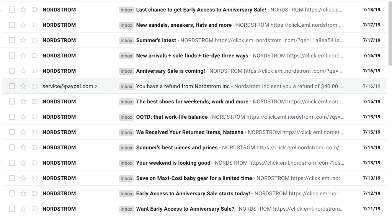Star the 'We Received Your Returned Items' email
The width and height of the screenshot is (392, 216).
point(23,132)
